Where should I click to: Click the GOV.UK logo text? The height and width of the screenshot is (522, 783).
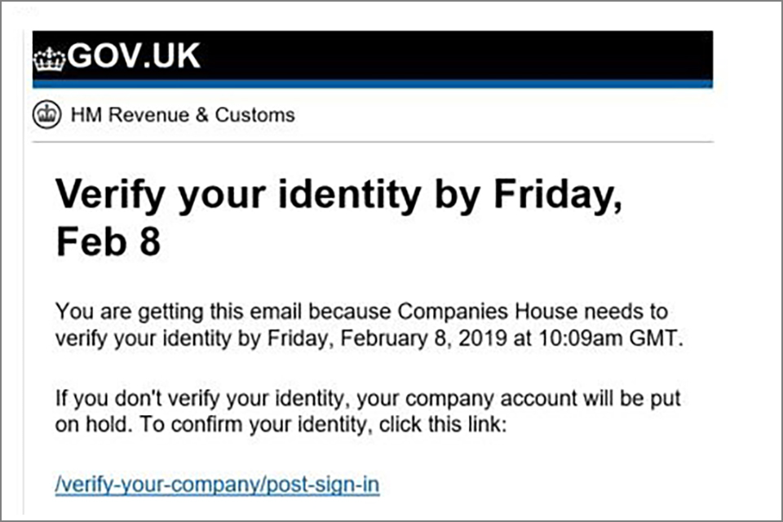tap(135, 57)
